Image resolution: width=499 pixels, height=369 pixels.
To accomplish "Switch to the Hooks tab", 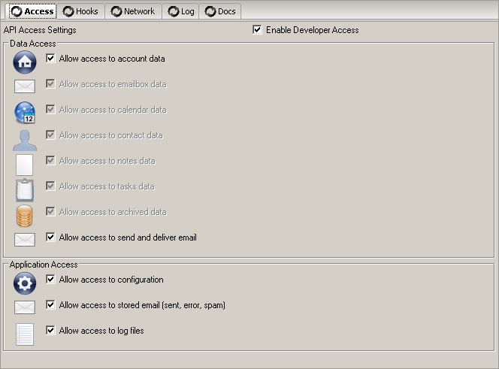I will [81, 11].
